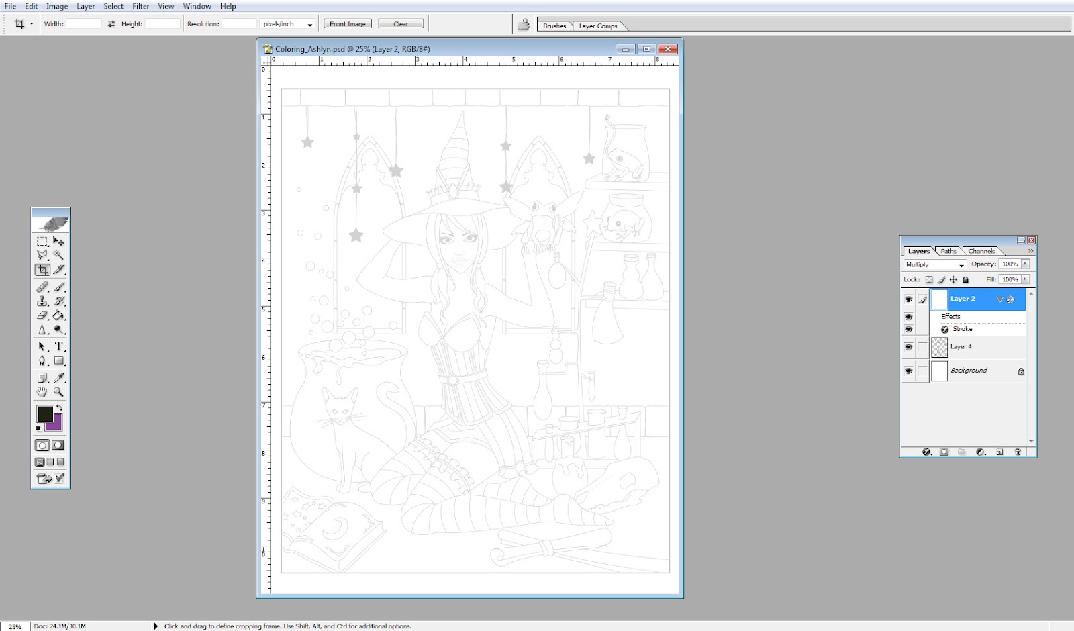The width and height of the screenshot is (1074, 631).
Task: Open the blend mode dropdown showing Multiply
Action: [x=934, y=264]
